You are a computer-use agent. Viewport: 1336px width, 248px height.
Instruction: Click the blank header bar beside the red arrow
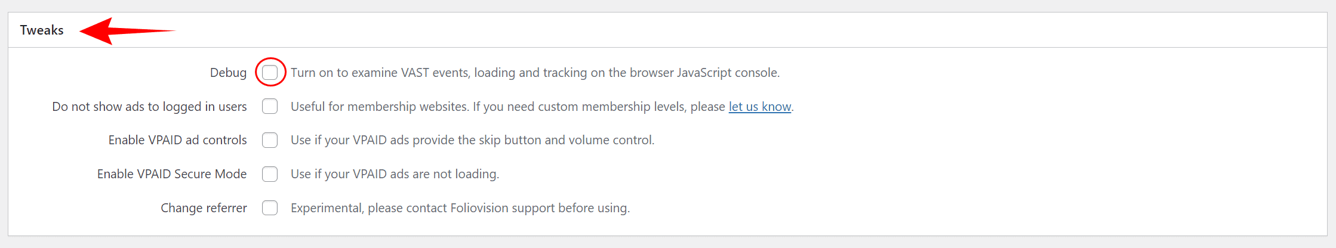746,30
